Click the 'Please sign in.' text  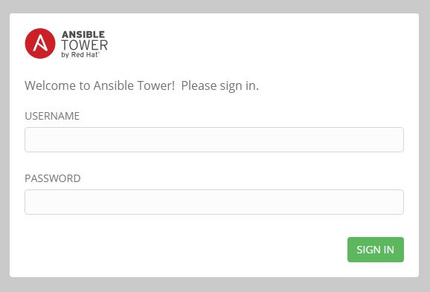click(x=220, y=85)
